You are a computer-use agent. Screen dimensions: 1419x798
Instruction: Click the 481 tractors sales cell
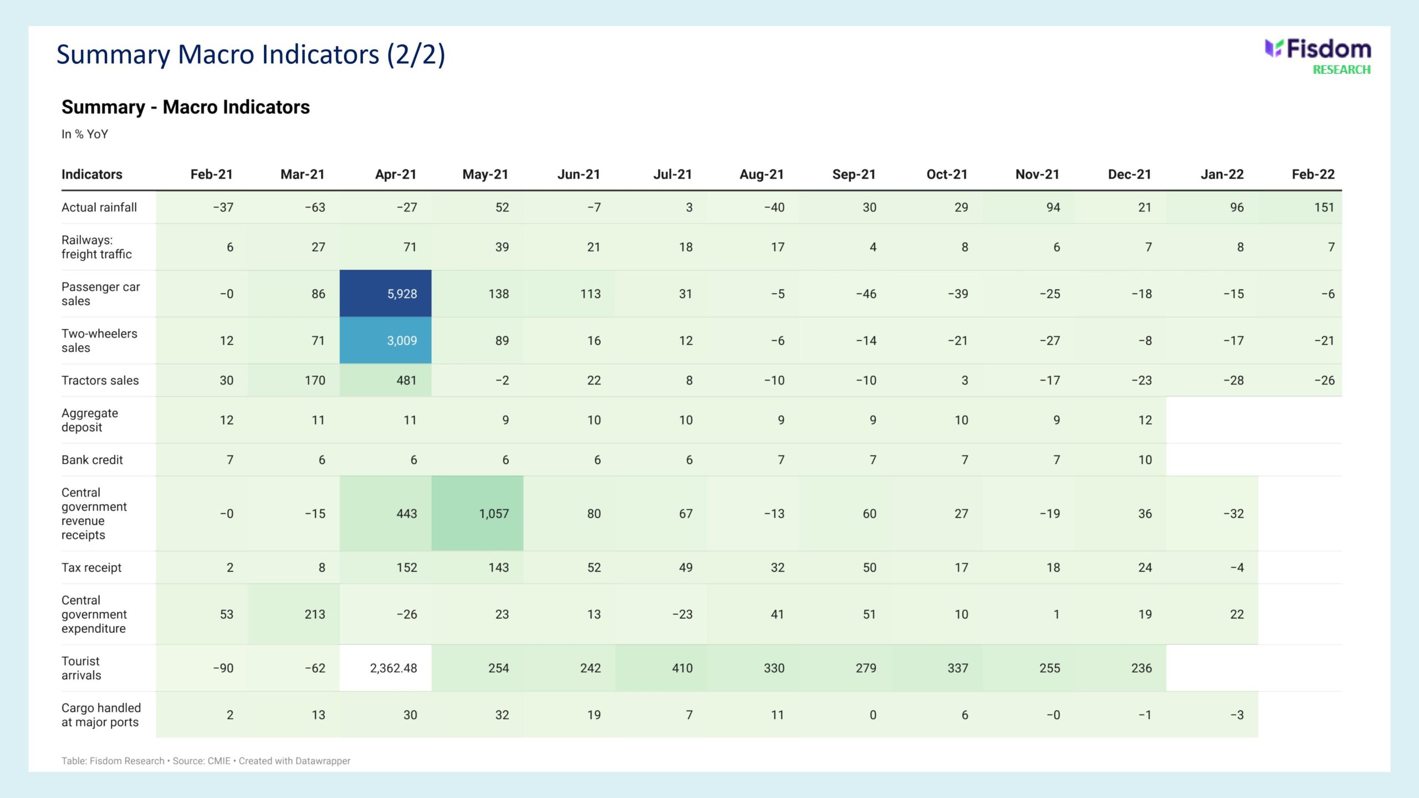(386, 380)
